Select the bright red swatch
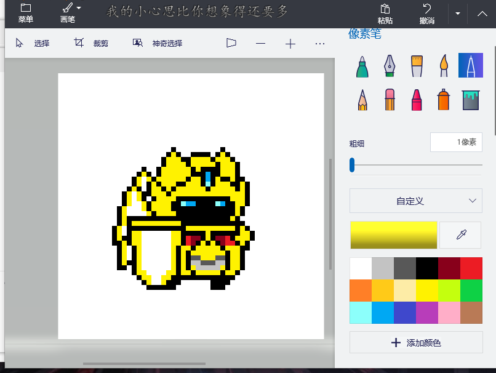Screen dimensions: 496x373 coord(471,268)
